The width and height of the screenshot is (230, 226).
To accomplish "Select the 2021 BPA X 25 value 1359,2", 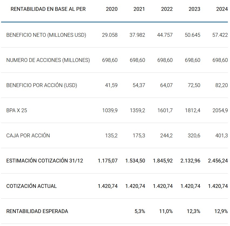I will (138, 111).
